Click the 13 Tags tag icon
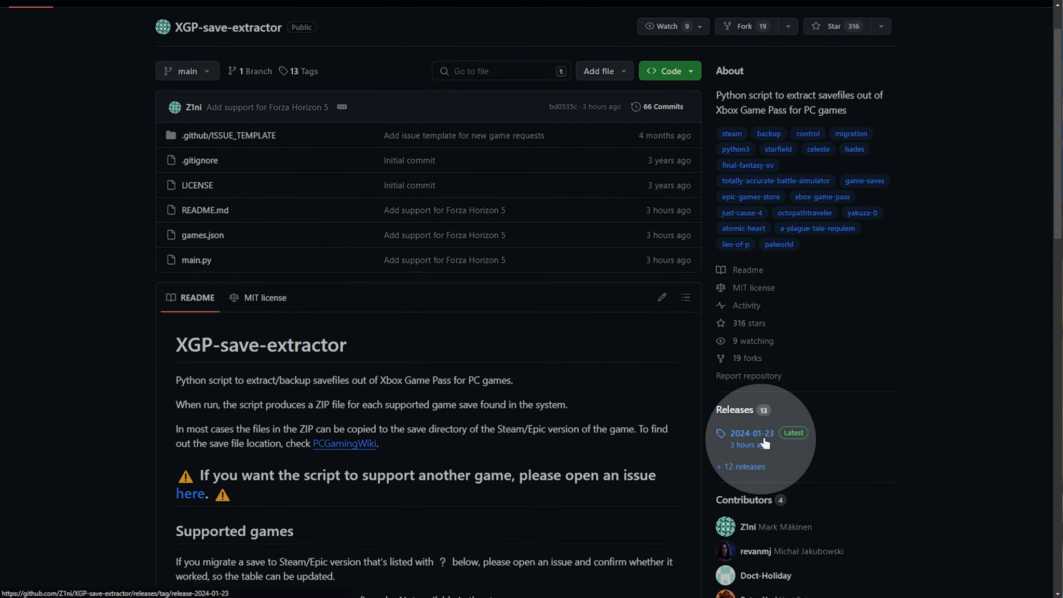 tap(283, 71)
